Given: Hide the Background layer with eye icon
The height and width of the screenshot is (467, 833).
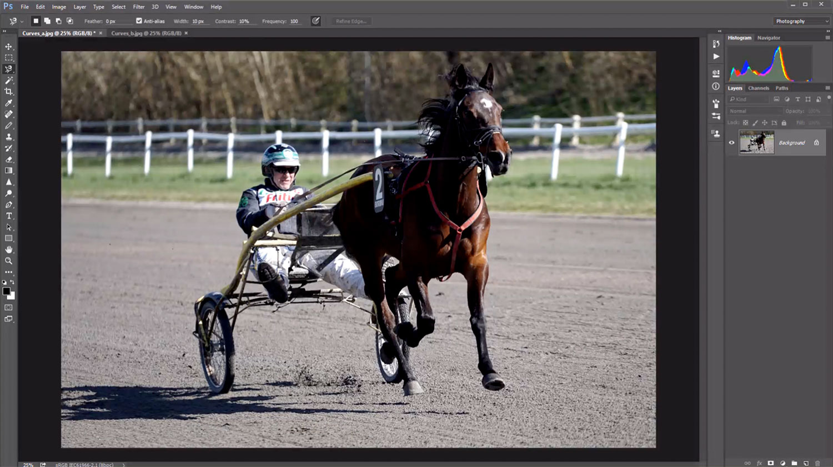Looking at the screenshot, I should 731,143.
